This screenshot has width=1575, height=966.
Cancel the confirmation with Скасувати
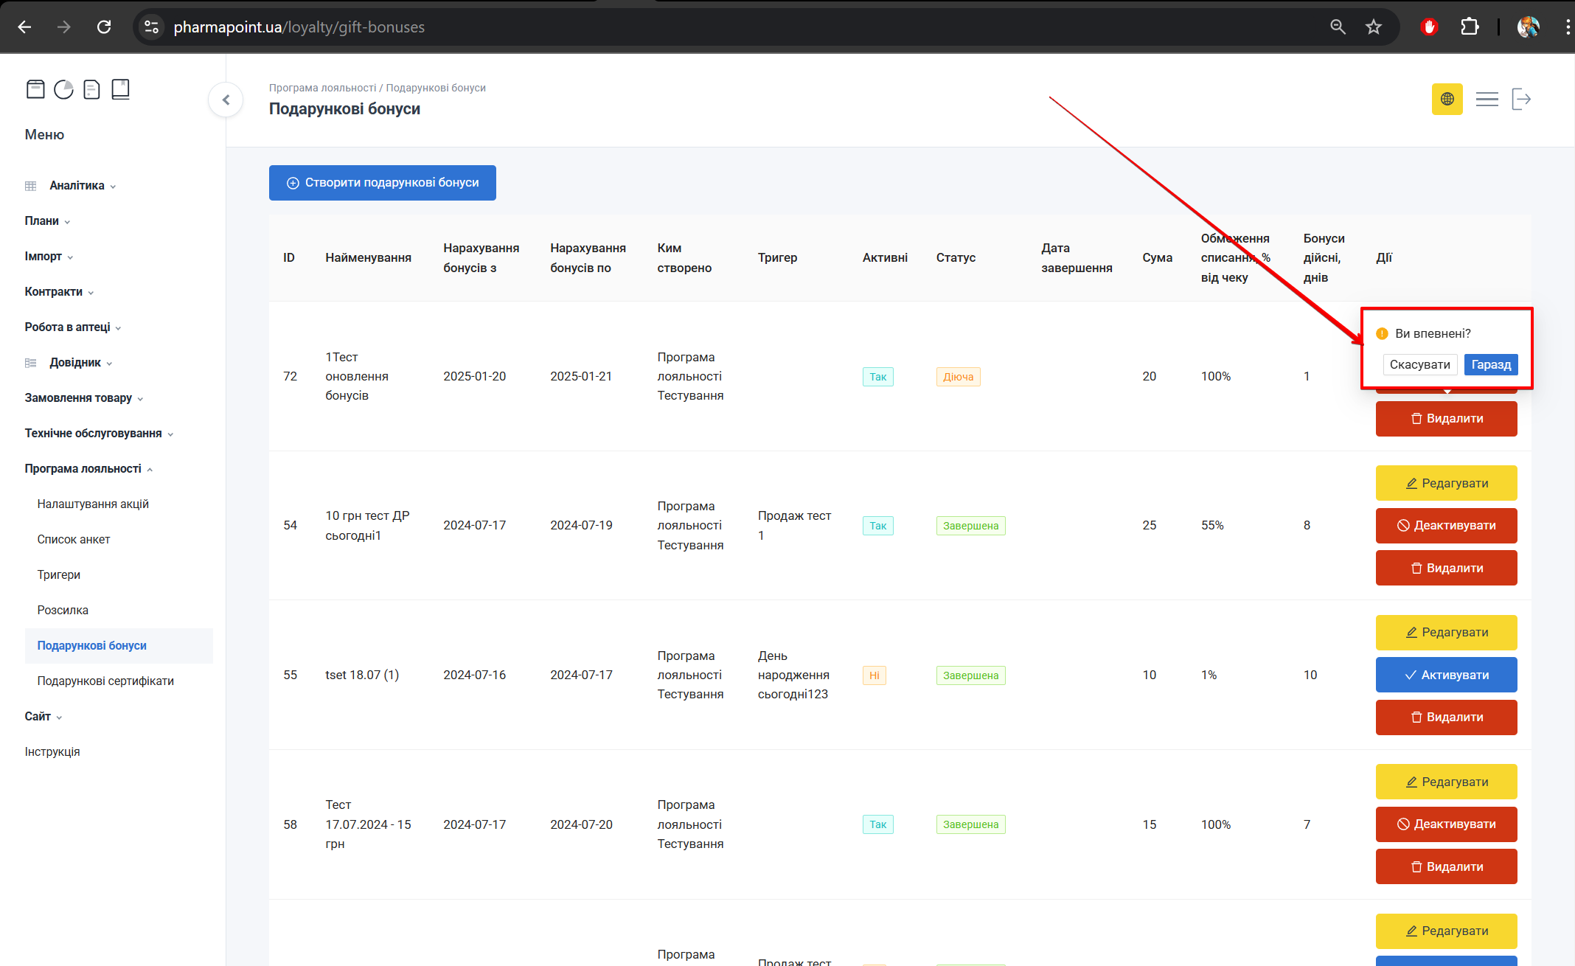1419,364
